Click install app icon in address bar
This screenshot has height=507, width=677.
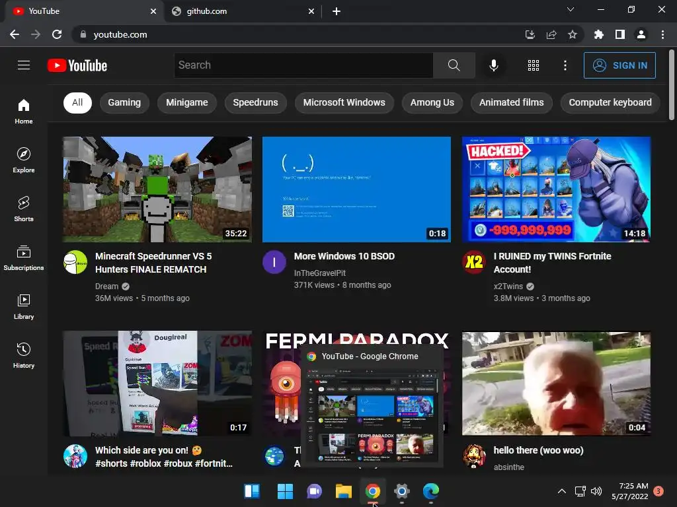coord(530,34)
